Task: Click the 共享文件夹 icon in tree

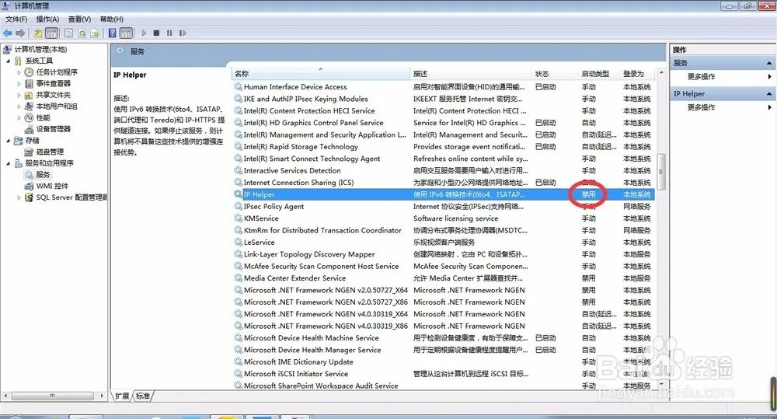Action: 30,95
